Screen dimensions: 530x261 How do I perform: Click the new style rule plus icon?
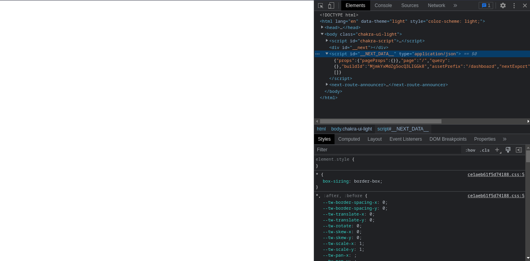pos(497,150)
